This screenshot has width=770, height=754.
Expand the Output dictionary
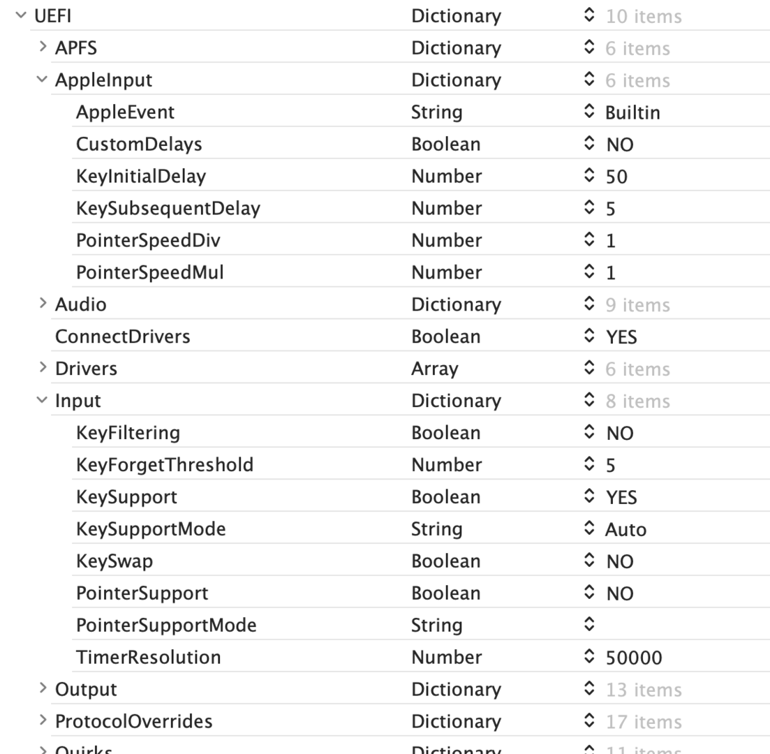43,690
